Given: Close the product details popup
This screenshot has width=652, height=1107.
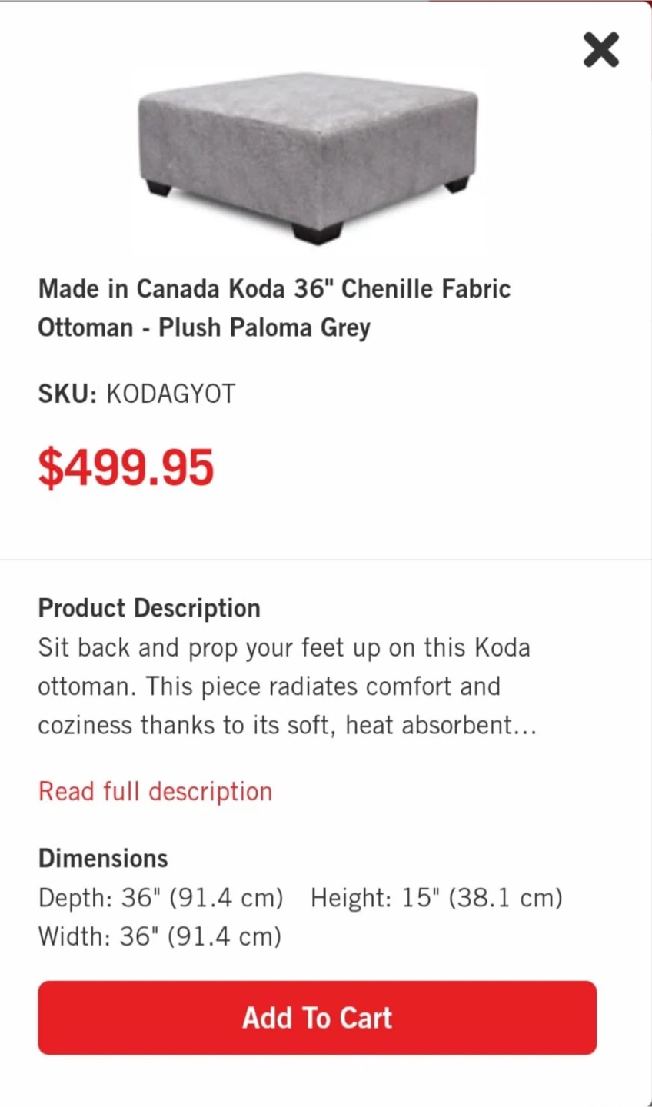Looking at the screenshot, I should 600,50.
